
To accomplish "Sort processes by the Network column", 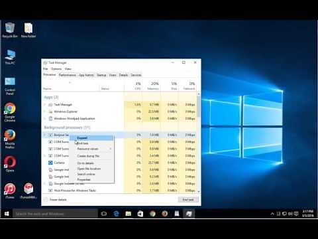I will pyautogui.click(x=187, y=86).
